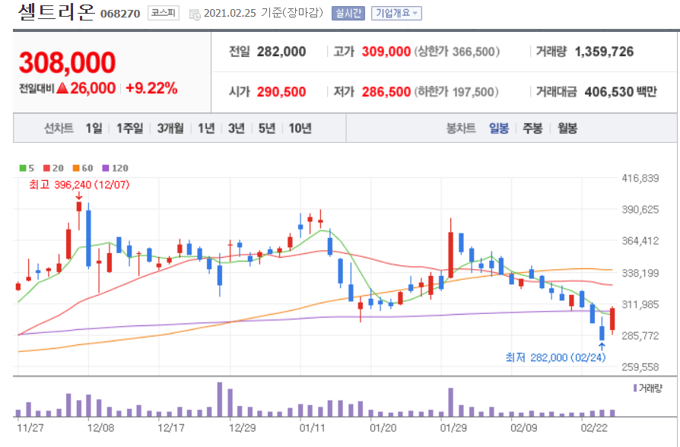The width and height of the screenshot is (680, 447).
Task: Click the 상한가 366,500 text
Action: coord(456,52)
